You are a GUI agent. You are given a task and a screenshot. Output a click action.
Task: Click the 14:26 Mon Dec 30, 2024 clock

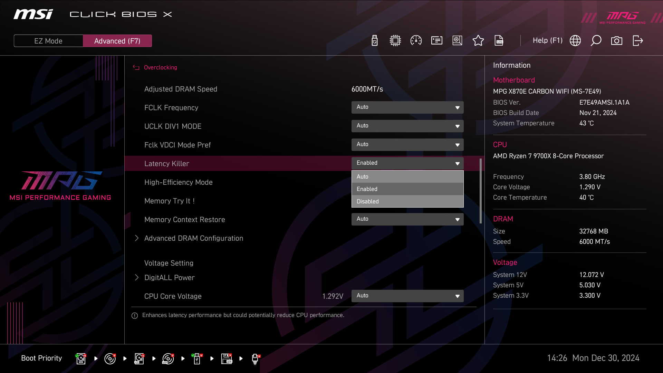pyautogui.click(x=593, y=358)
